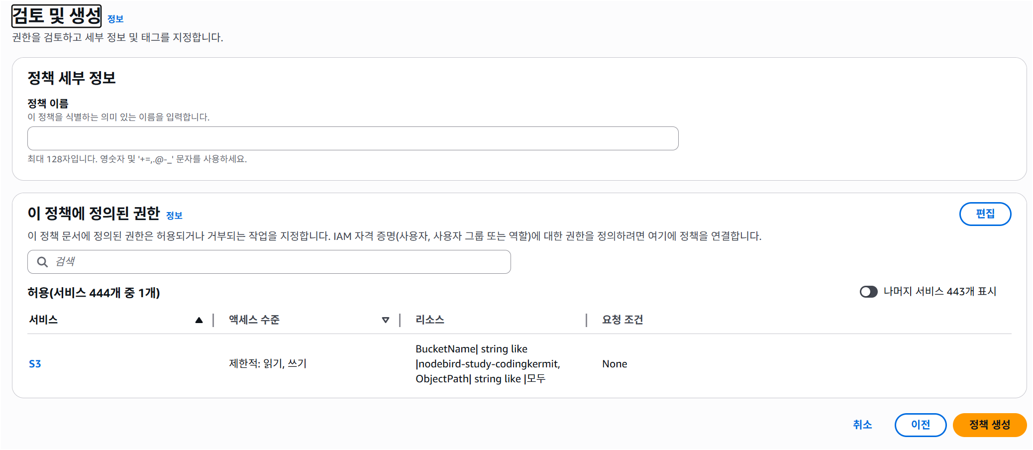Open the S3 service link
The width and height of the screenshot is (1033, 450).
point(35,364)
